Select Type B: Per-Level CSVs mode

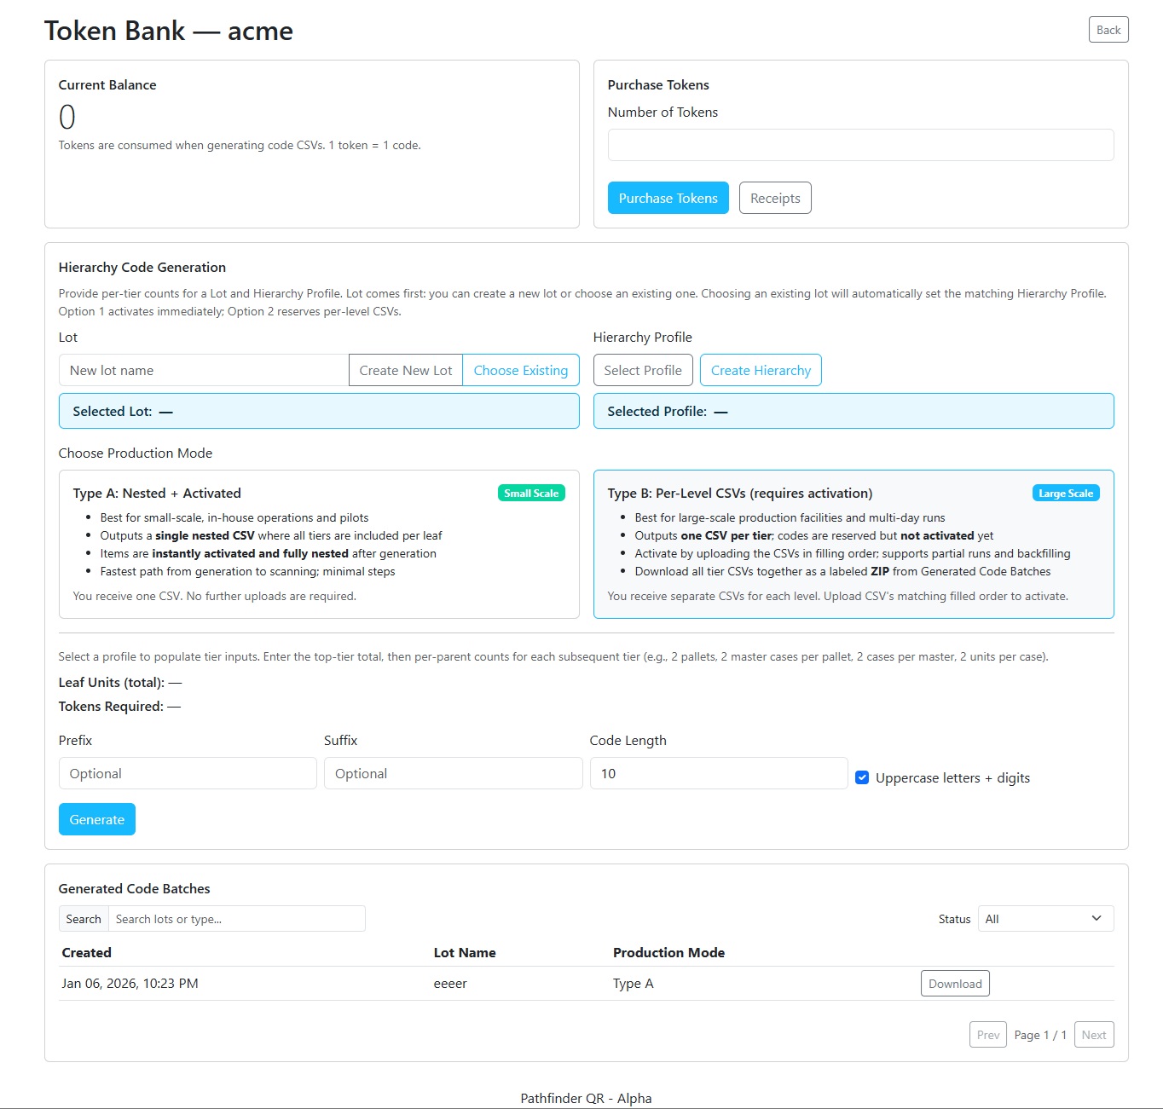pyautogui.click(x=853, y=545)
